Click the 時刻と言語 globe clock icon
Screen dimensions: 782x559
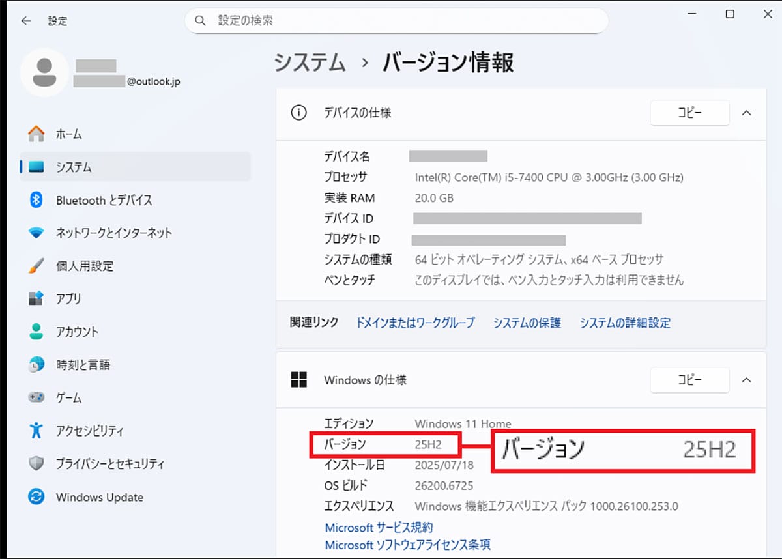click(x=36, y=365)
